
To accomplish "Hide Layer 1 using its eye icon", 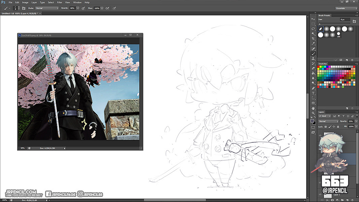I will click(x=320, y=195).
